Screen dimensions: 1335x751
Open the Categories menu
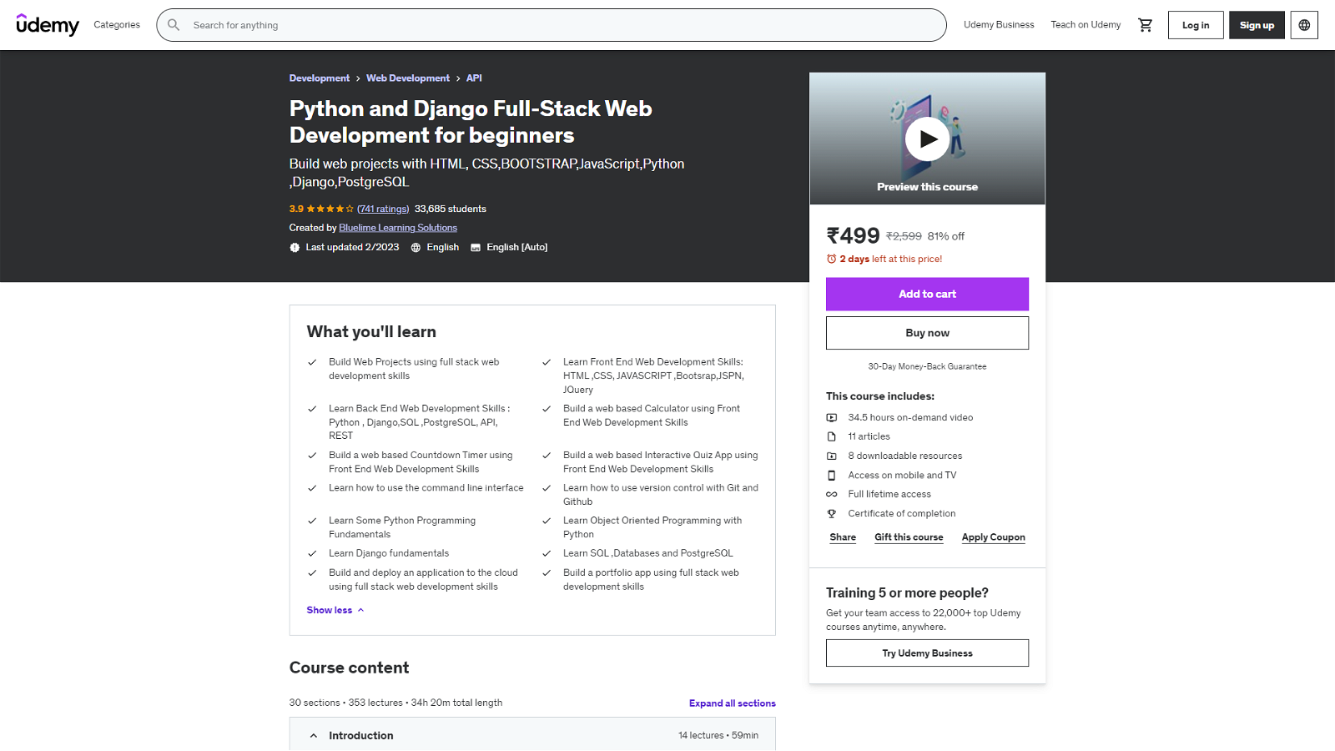coord(117,25)
